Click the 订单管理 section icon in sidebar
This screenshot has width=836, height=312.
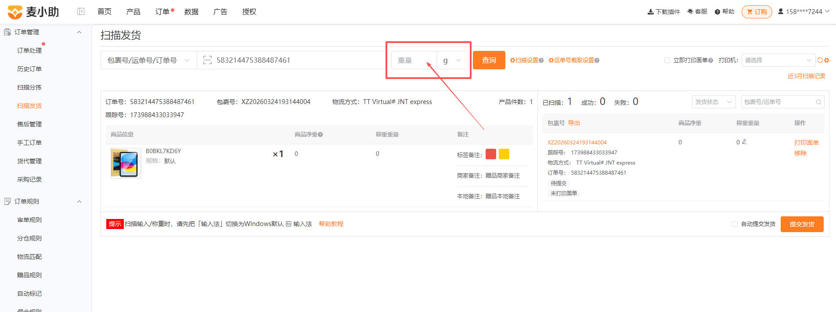point(7,32)
